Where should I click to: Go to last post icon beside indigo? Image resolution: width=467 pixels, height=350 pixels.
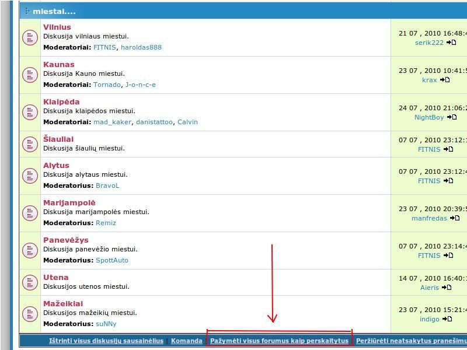point(447,319)
